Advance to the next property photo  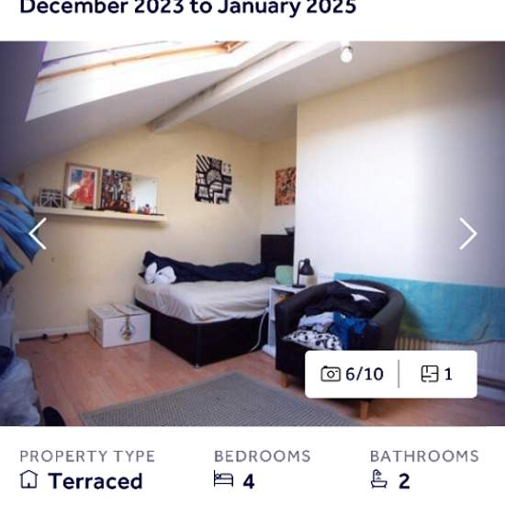click(x=467, y=233)
